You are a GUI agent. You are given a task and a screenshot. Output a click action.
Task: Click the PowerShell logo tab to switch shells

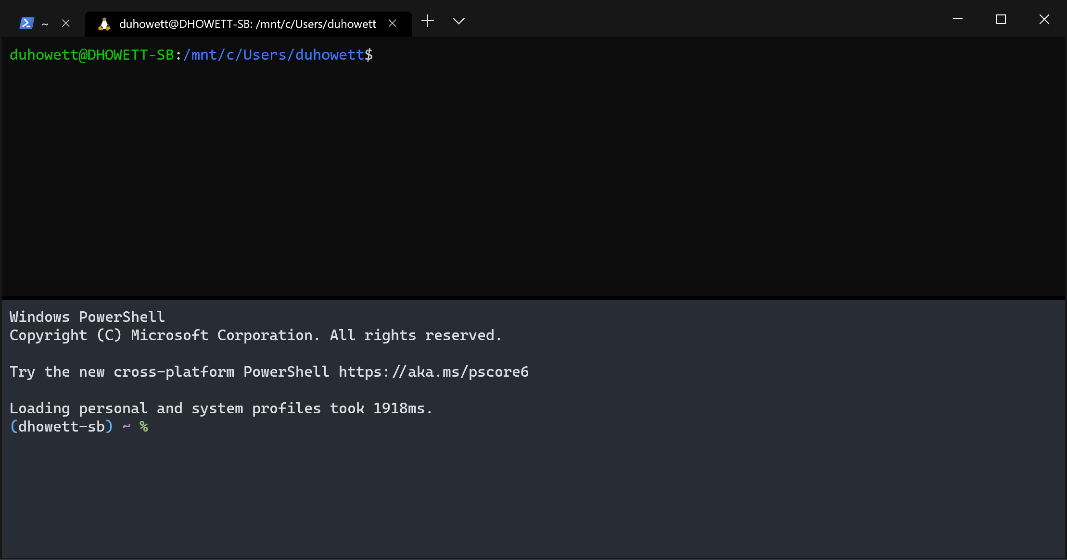pyautogui.click(x=26, y=23)
